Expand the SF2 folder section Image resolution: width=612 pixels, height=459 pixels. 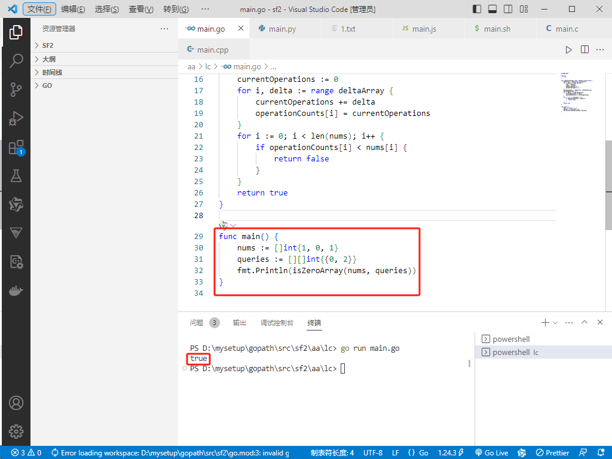[104, 45]
